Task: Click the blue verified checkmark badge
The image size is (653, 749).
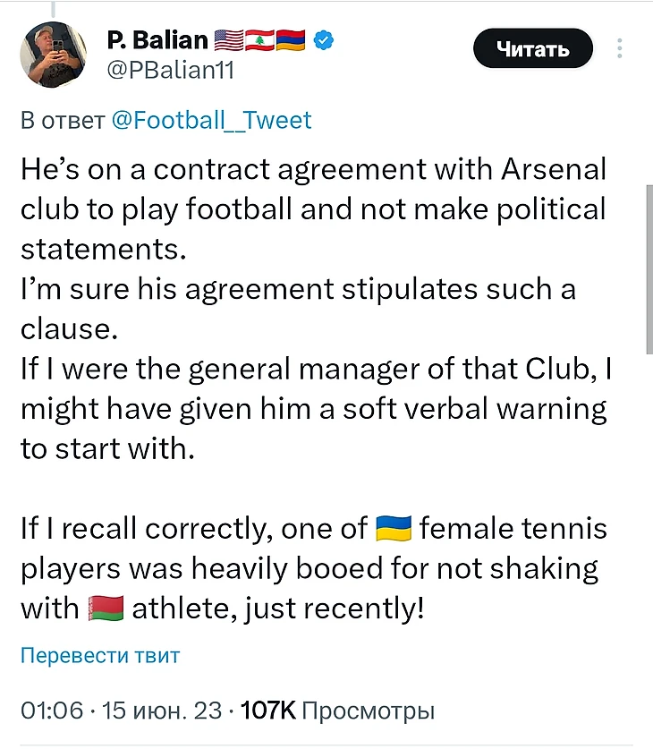Action: pos(325,39)
